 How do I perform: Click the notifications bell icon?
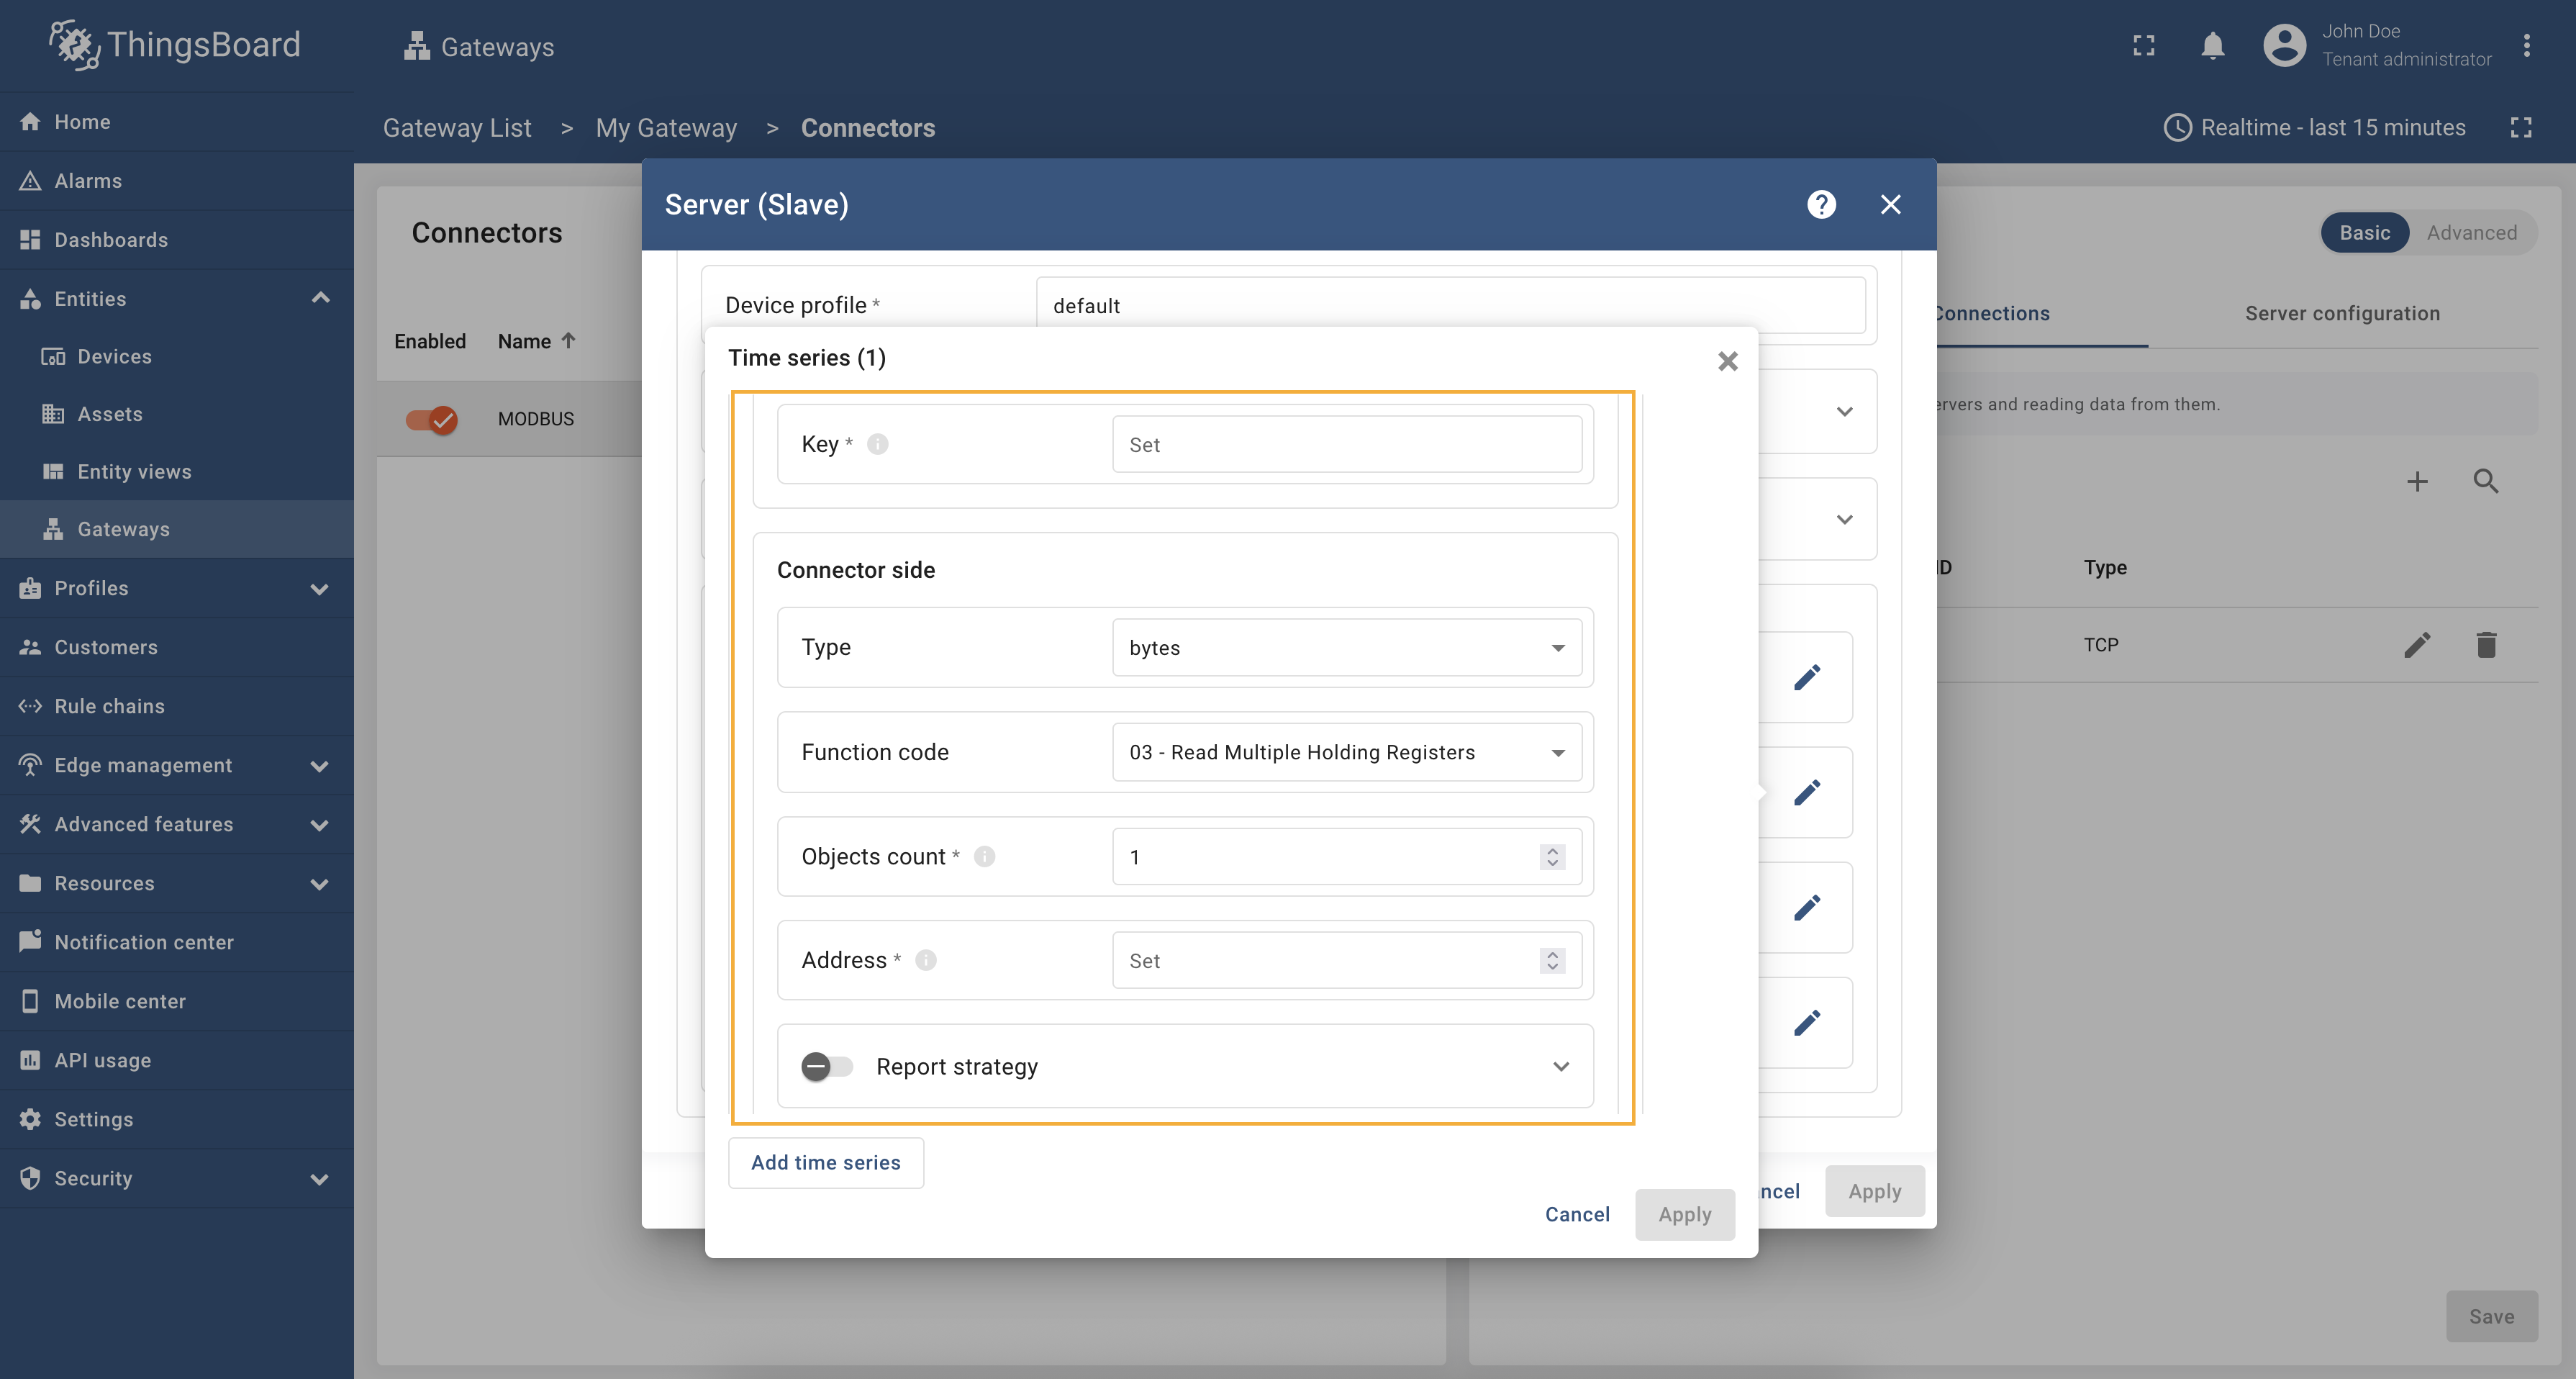tap(2212, 46)
